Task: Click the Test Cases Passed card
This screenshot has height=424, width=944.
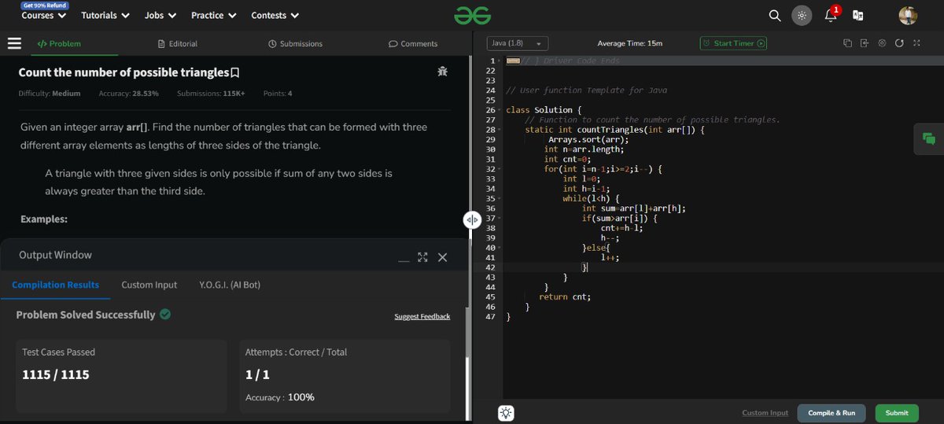Action: pyautogui.click(x=121, y=376)
